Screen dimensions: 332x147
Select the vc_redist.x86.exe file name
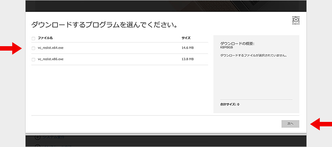[x=51, y=59]
